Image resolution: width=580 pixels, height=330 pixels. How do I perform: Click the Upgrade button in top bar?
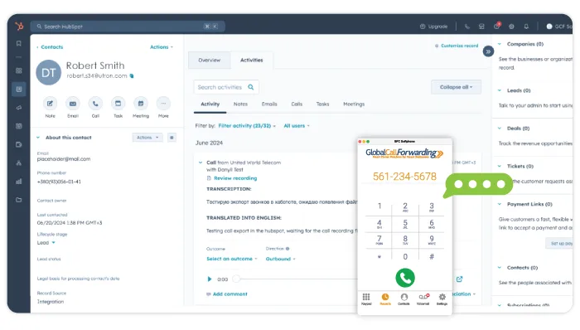pyautogui.click(x=434, y=27)
